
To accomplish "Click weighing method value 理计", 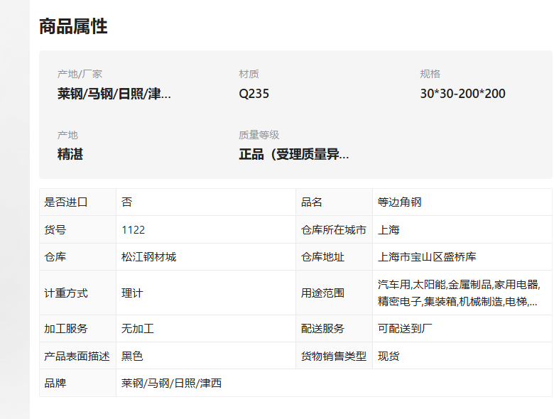I will [x=132, y=293].
